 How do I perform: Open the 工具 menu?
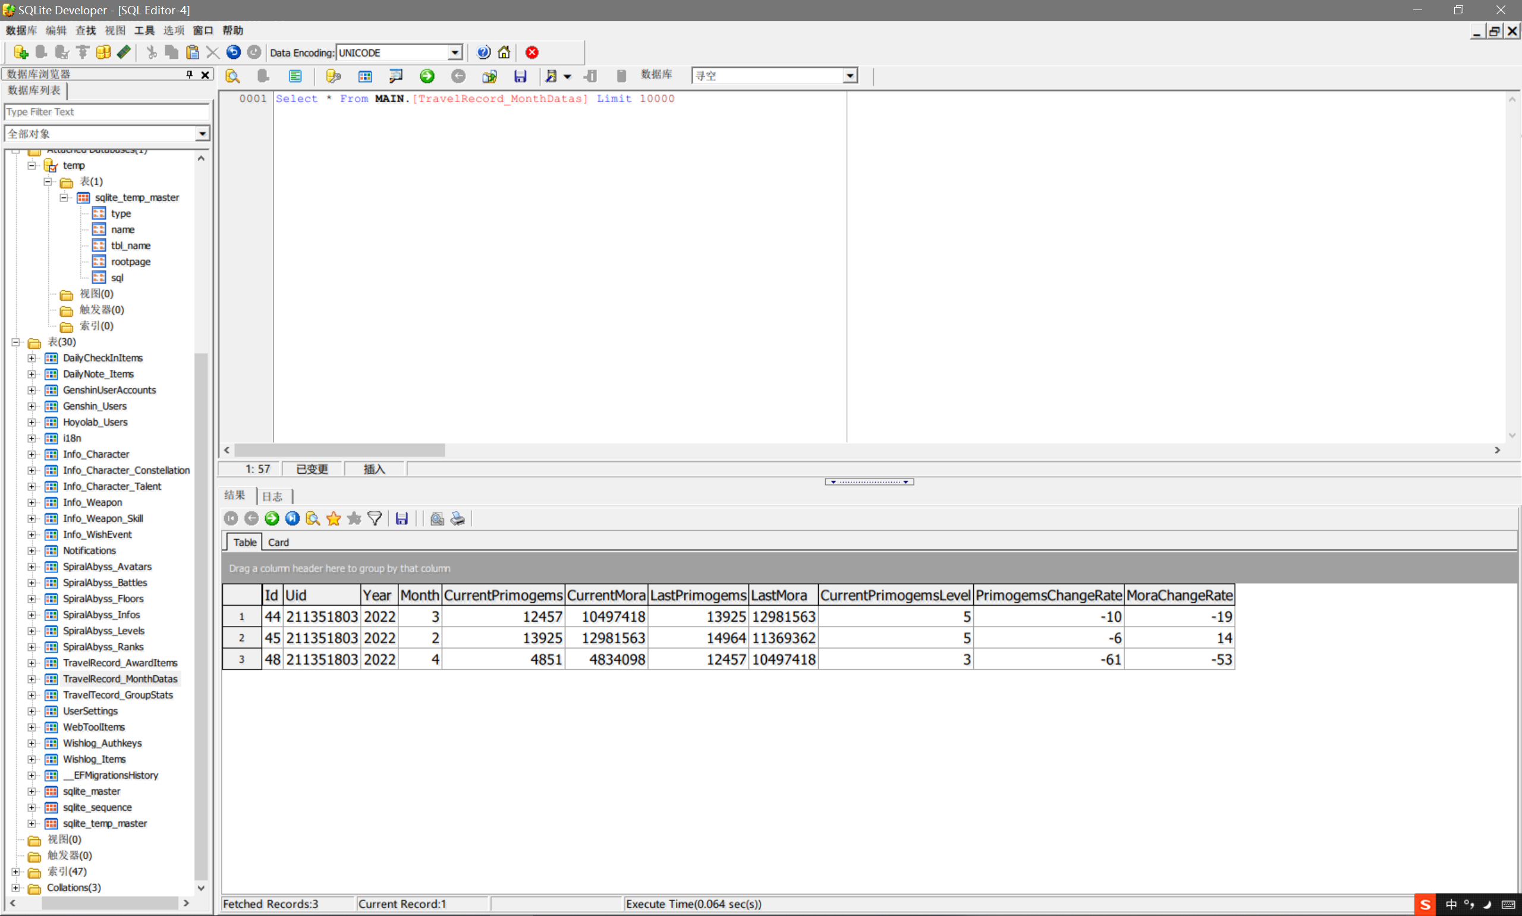(144, 30)
